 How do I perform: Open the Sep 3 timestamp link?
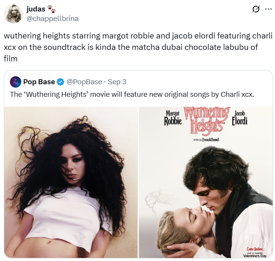(x=117, y=82)
